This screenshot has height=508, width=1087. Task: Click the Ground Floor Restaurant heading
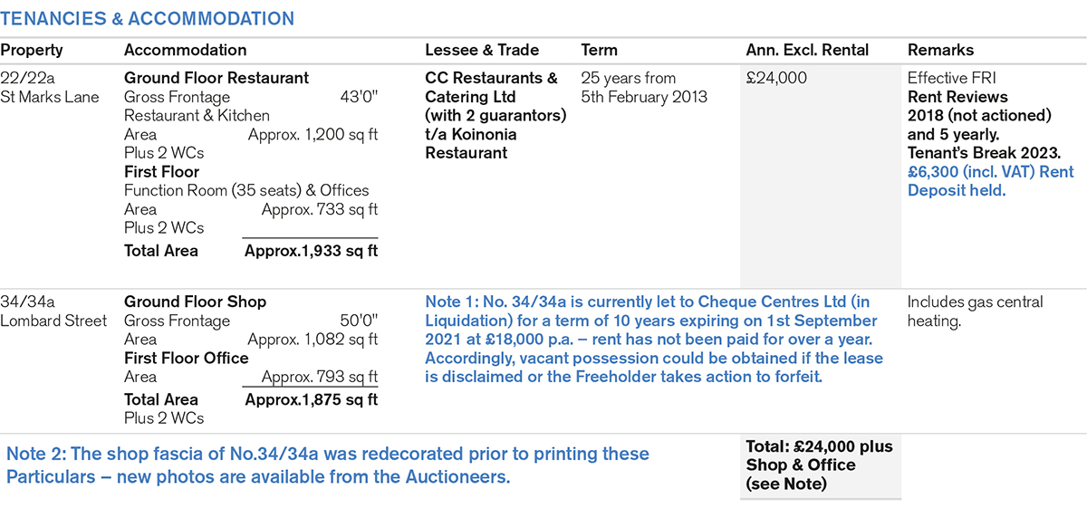[x=216, y=78]
